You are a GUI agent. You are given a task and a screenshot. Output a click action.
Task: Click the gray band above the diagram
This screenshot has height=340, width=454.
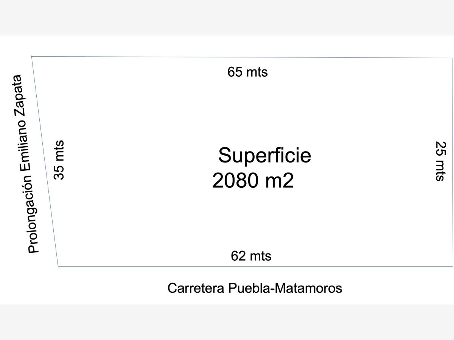coord(227,18)
